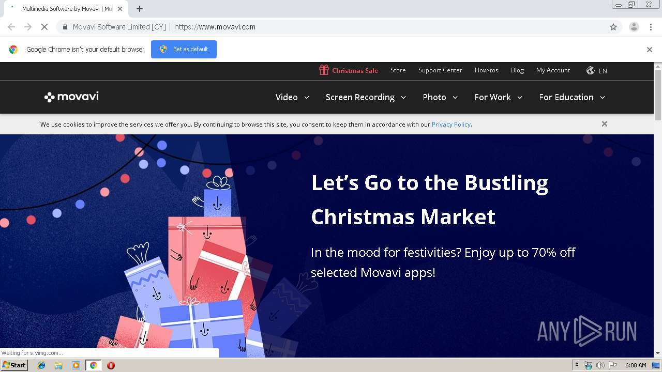
Task: Click the Action Center flag icon
Action: coord(613,365)
